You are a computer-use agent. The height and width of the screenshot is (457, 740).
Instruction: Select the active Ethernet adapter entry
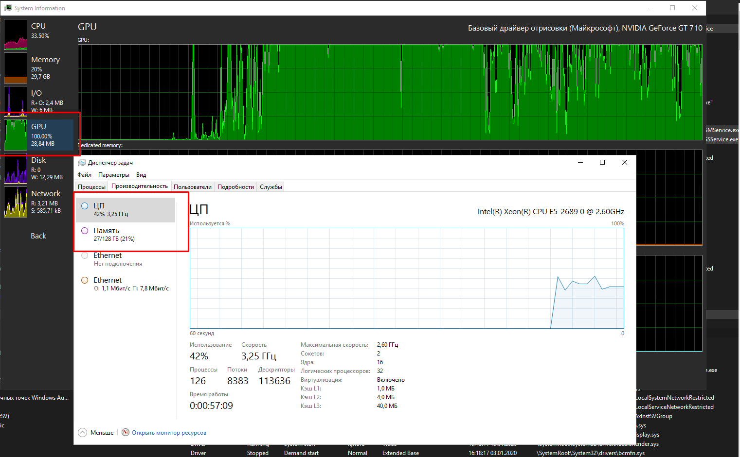coord(126,284)
